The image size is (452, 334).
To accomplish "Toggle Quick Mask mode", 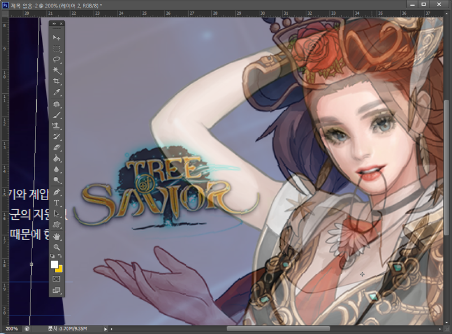I will (56, 279).
